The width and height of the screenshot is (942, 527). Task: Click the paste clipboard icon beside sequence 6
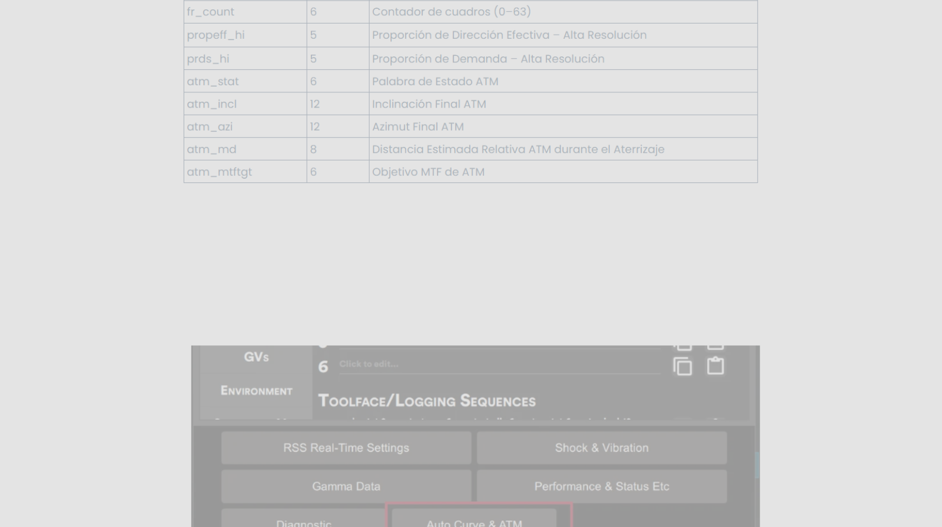pos(715,366)
